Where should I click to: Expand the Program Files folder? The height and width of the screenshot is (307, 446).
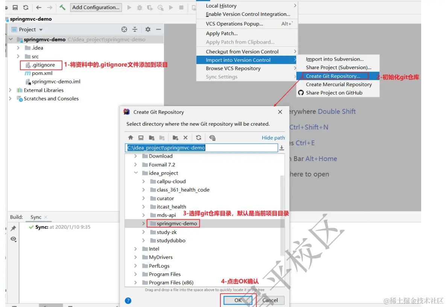tap(136, 274)
